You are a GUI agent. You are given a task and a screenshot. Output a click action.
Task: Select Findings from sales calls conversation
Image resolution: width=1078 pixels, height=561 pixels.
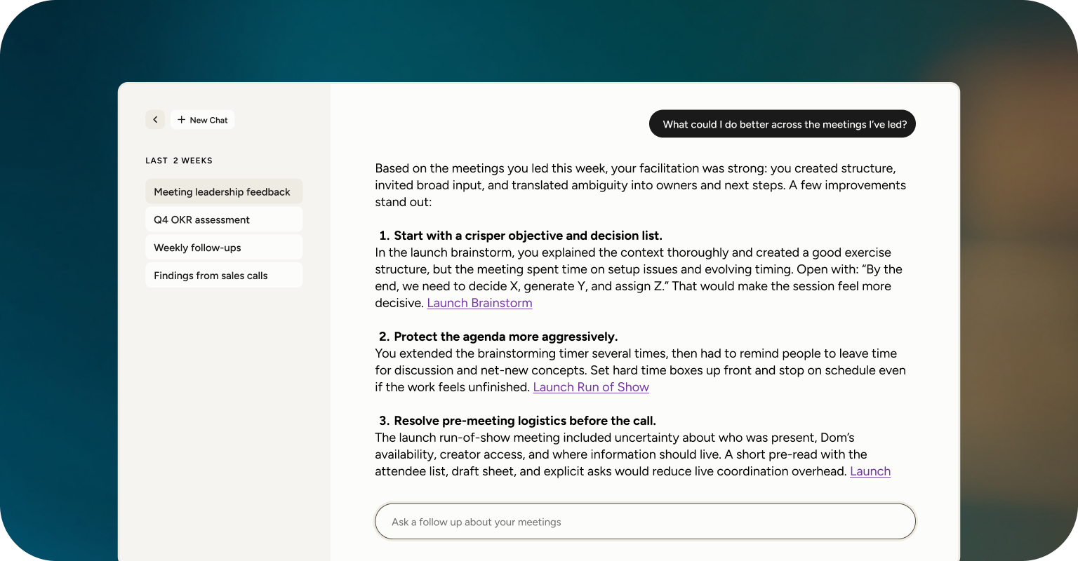pyautogui.click(x=224, y=276)
